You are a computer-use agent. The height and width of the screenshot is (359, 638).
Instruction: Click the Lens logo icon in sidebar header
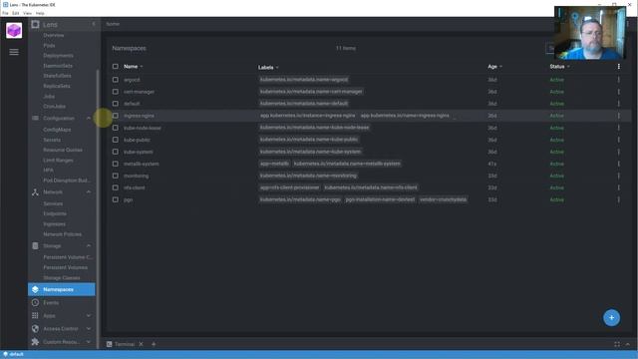[x=36, y=24]
